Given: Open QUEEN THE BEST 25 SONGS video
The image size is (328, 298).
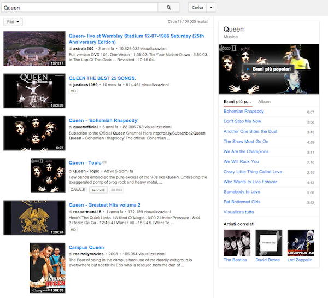Looking at the screenshot, I should tap(102, 78).
